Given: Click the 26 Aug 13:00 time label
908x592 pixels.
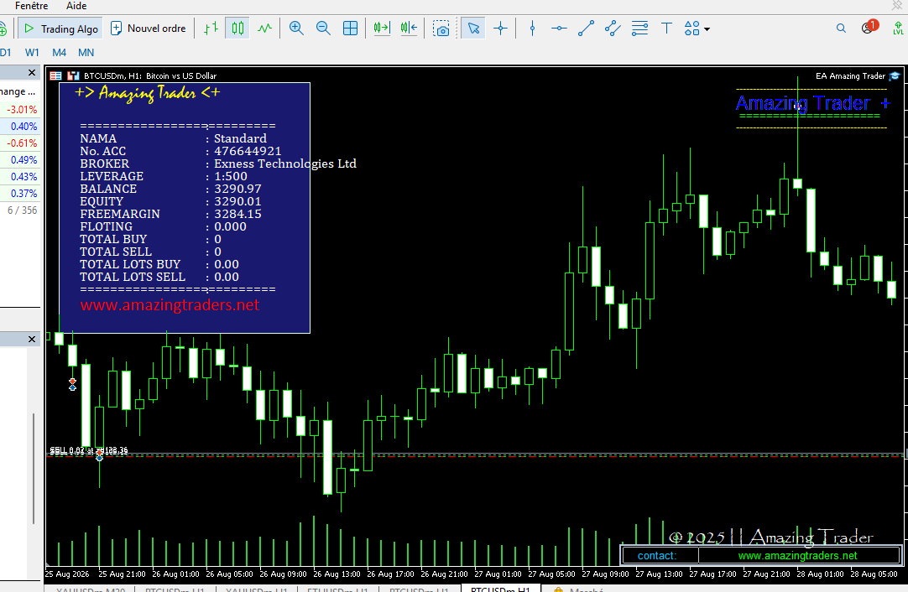Looking at the screenshot, I should pyautogui.click(x=337, y=574).
